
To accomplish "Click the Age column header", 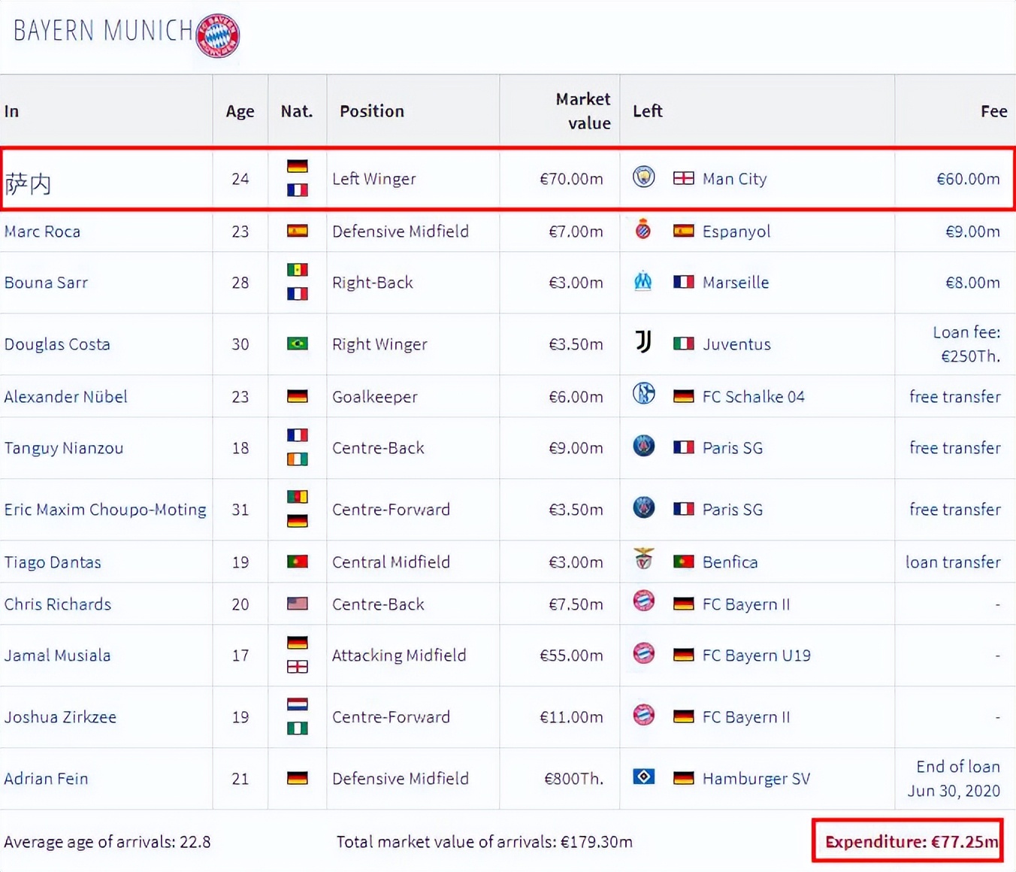I will click(240, 111).
